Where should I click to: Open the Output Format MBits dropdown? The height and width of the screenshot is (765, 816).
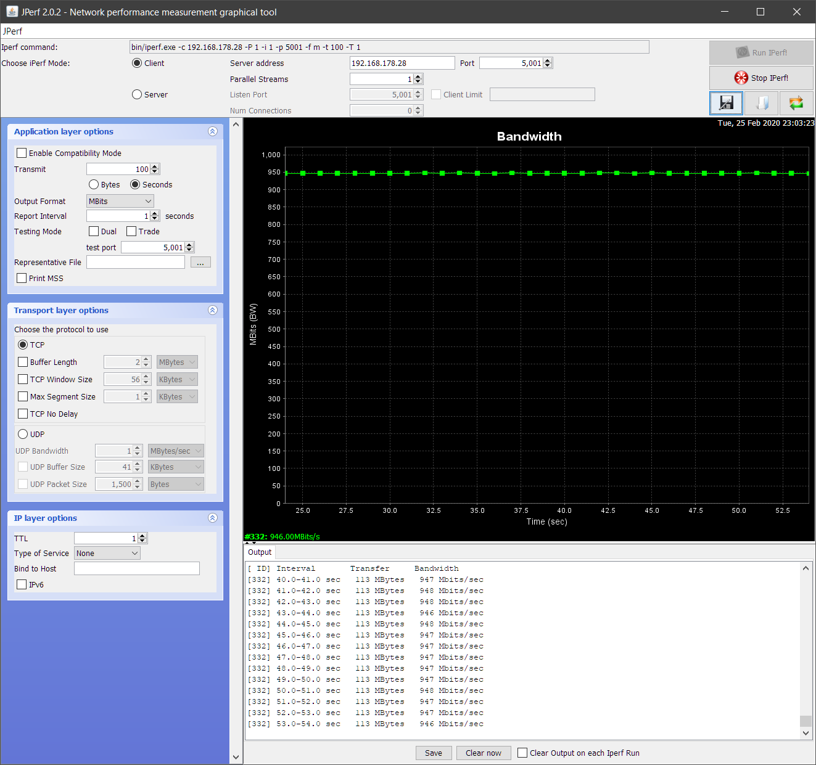[x=120, y=201]
